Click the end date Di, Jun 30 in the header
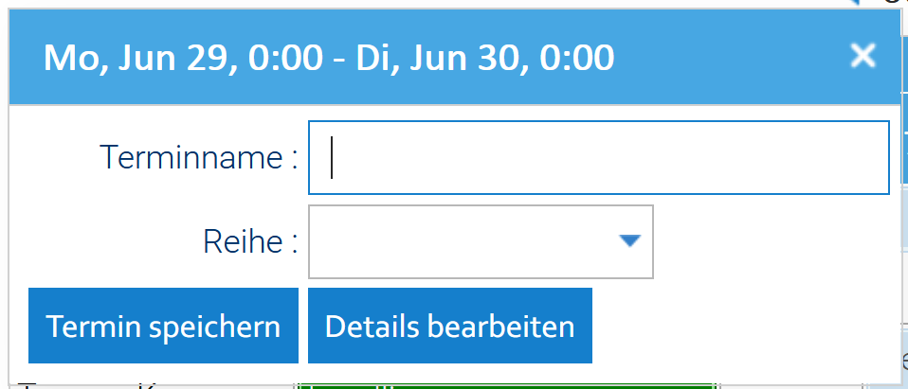Viewport: 908px width, 389px height. click(439, 59)
